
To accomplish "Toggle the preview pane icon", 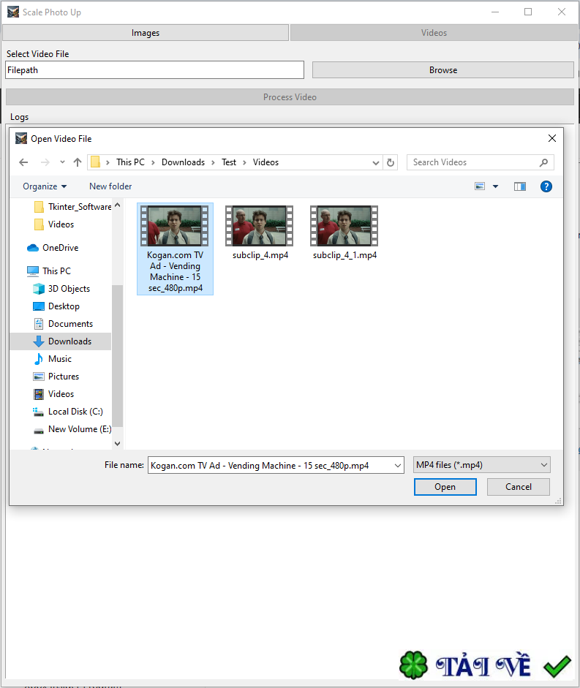I will 520,186.
